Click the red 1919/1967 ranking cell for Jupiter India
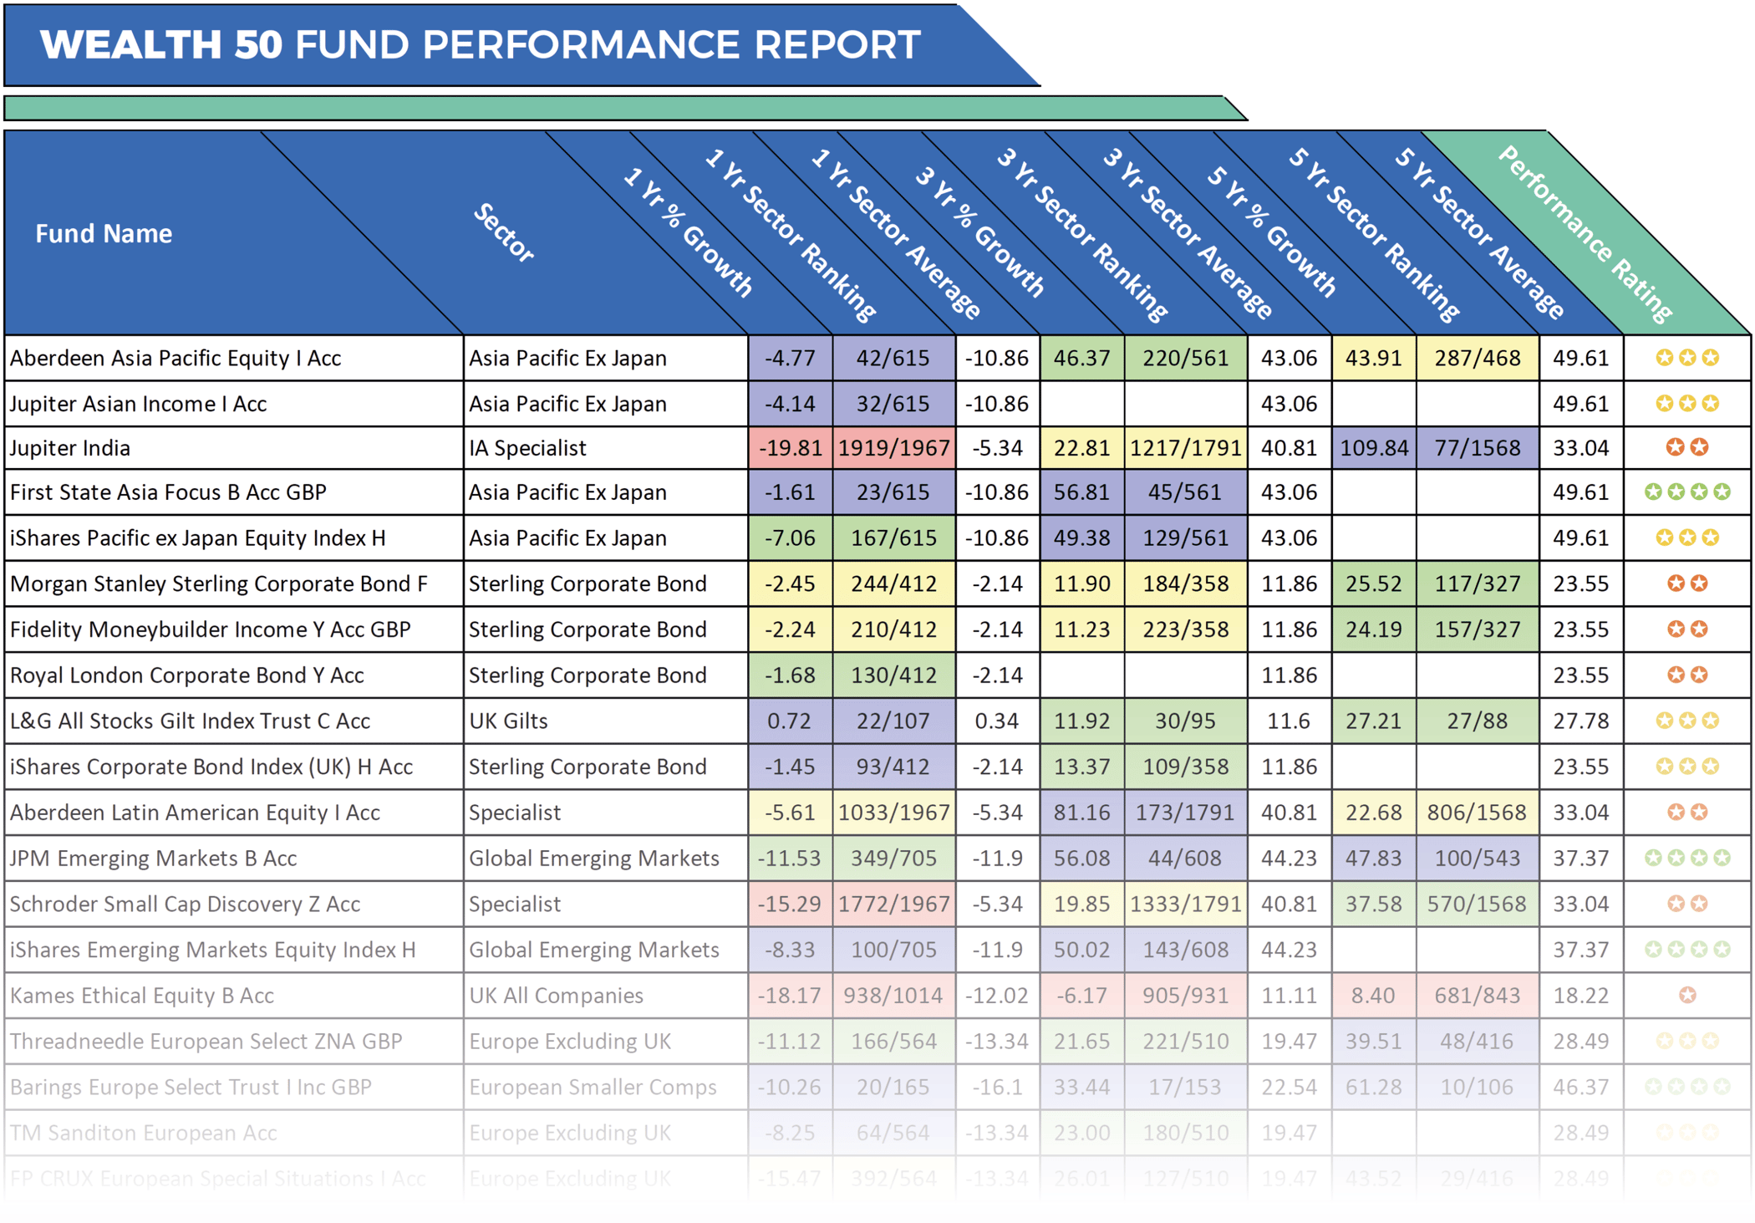The width and height of the screenshot is (1755, 1223). pos(894,447)
